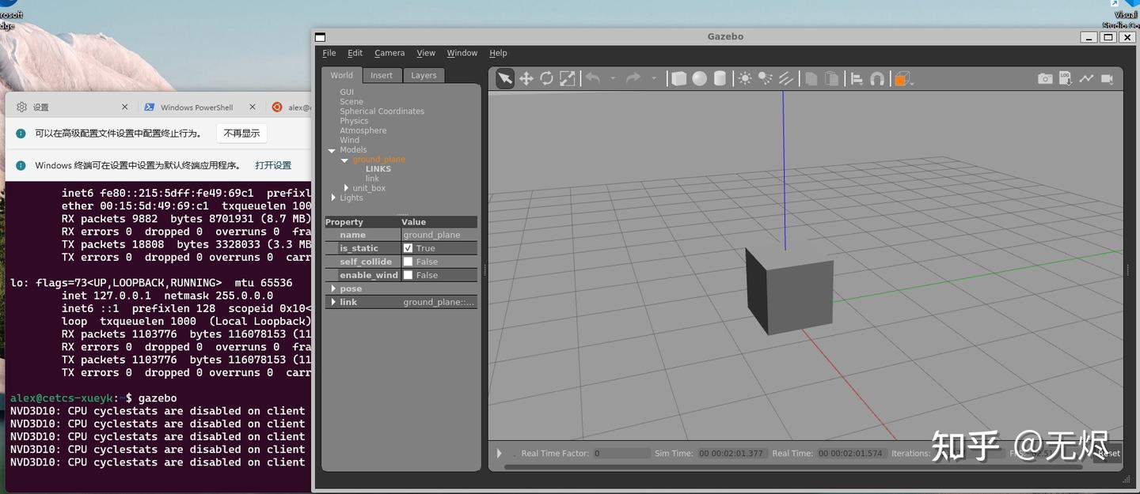Switch to the Insert tab

pyautogui.click(x=382, y=75)
